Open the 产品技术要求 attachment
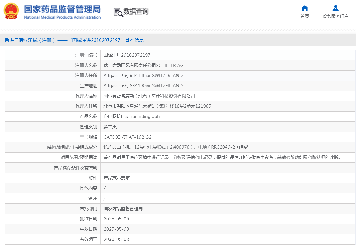The image size is (356, 245). pyautogui.click(x=117, y=178)
